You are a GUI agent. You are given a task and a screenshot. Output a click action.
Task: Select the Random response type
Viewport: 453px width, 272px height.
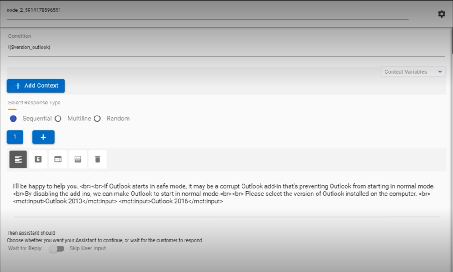98,118
